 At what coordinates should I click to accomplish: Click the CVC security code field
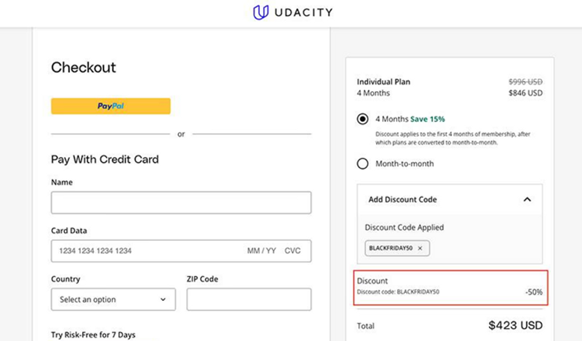click(x=292, y=251)
